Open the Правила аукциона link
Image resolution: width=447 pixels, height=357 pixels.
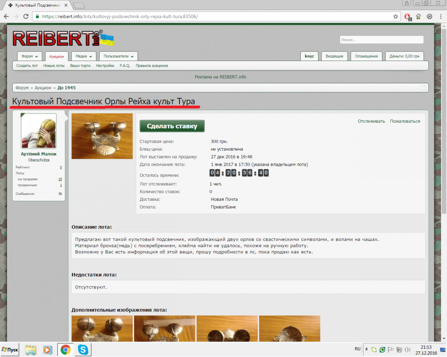[152, 65]
